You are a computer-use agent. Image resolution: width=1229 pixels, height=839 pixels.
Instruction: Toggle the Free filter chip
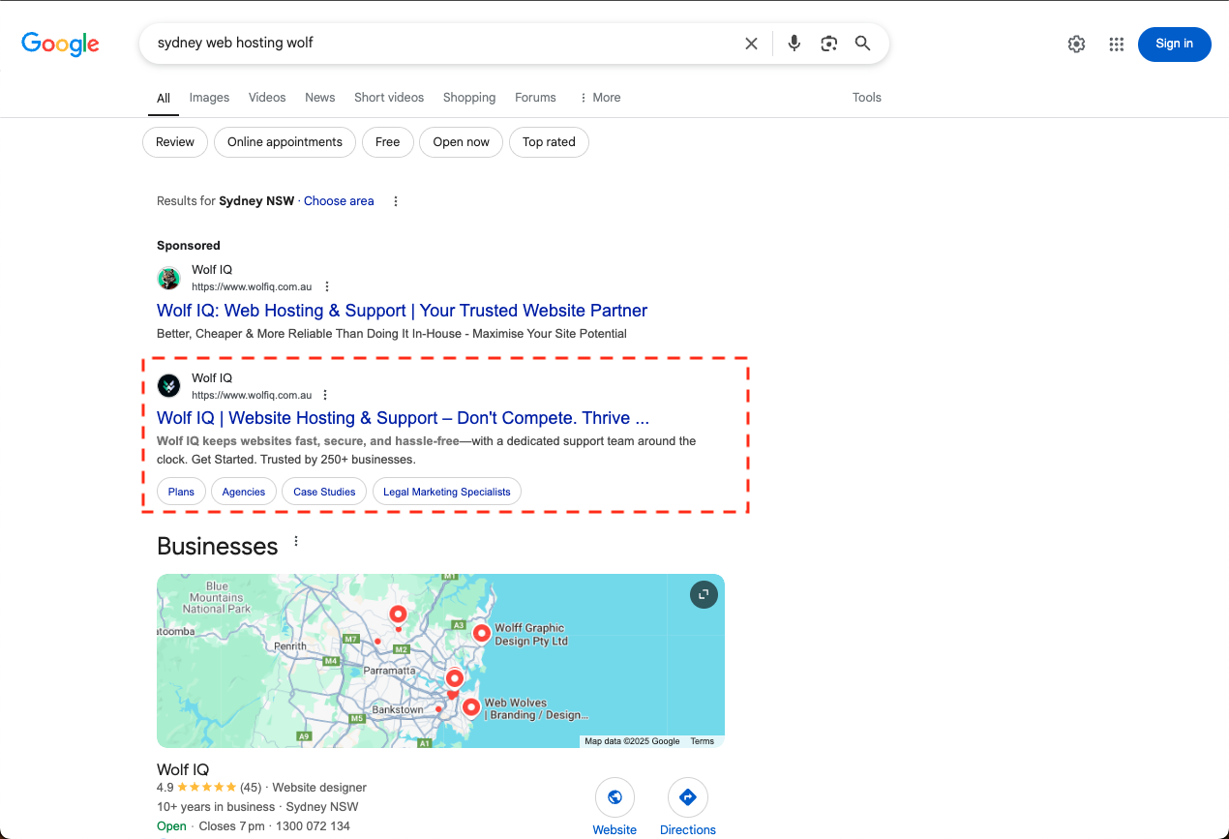click(x=387, y=142)
